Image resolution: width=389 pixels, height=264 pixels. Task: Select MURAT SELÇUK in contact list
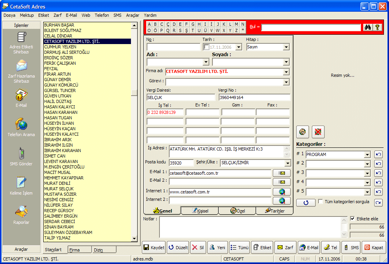click(87, 189)
